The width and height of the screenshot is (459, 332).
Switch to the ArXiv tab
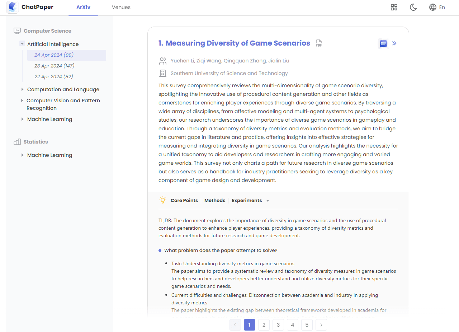(x=83, y=7)
